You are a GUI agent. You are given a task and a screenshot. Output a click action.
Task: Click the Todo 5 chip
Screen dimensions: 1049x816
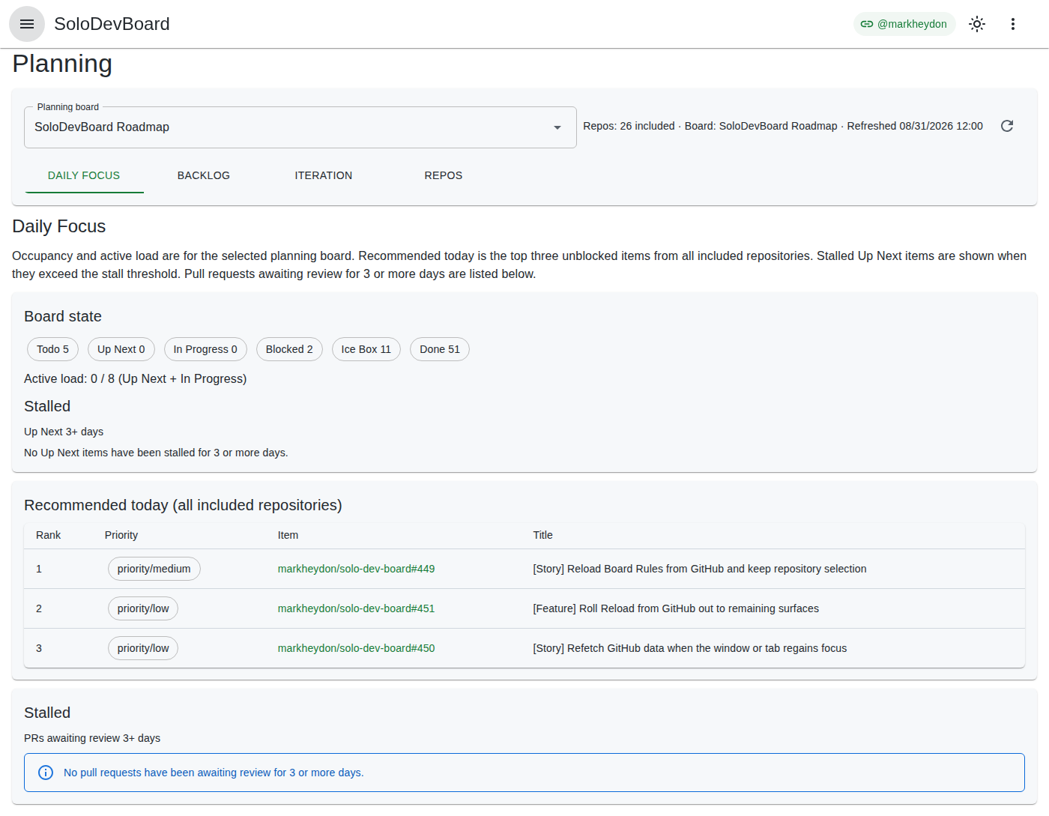tap(52, 349)
